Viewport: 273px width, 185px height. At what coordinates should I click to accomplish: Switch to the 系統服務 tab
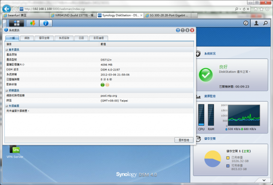click(x=64, y=38)
